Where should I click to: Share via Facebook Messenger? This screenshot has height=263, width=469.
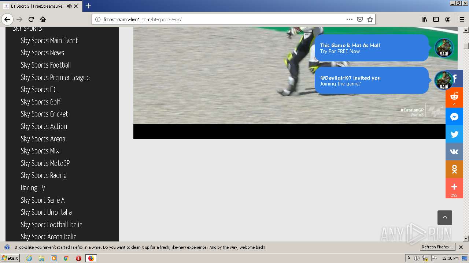[454, 117]
